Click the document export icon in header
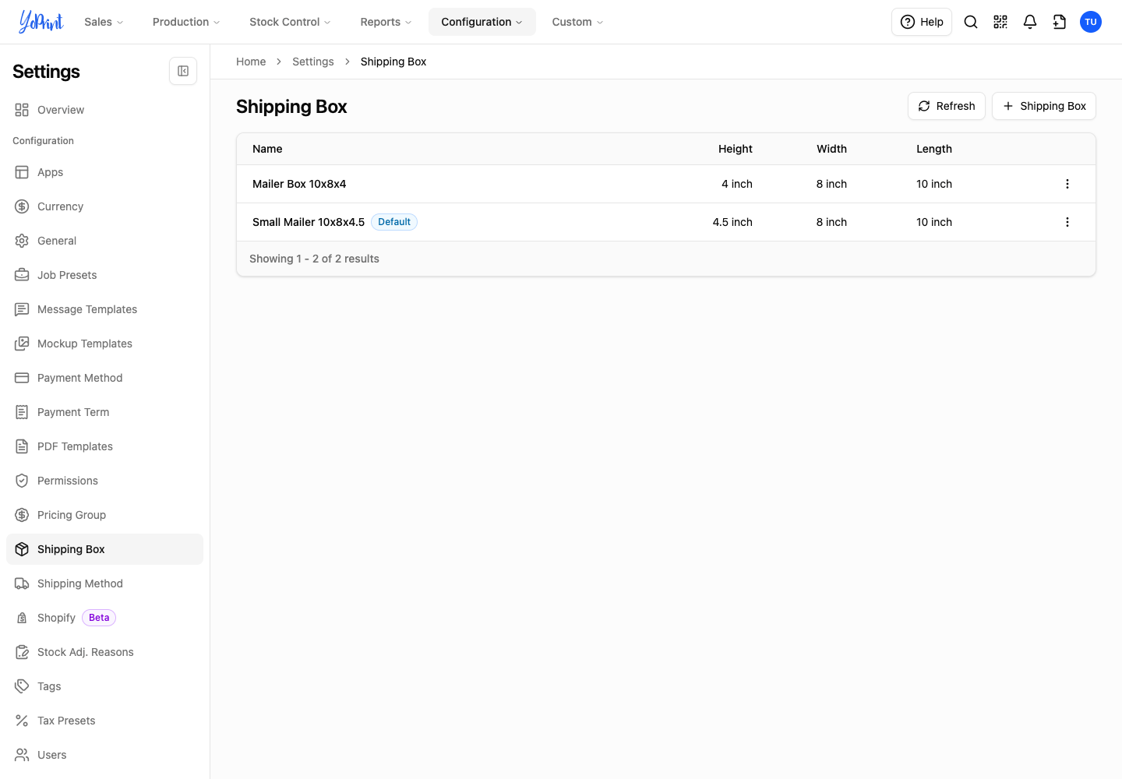Viewport: 1122px width, 779px height. pyautogui.click(x=1060, y=22)
